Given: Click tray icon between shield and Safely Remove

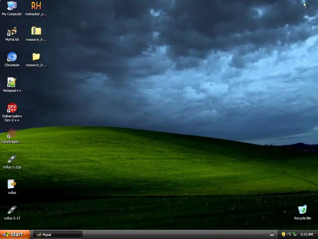Looking at the screenshot, I should tap(289, 234).
